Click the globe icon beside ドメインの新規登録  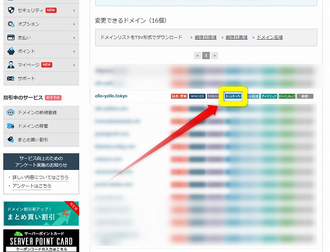point(11,112)
